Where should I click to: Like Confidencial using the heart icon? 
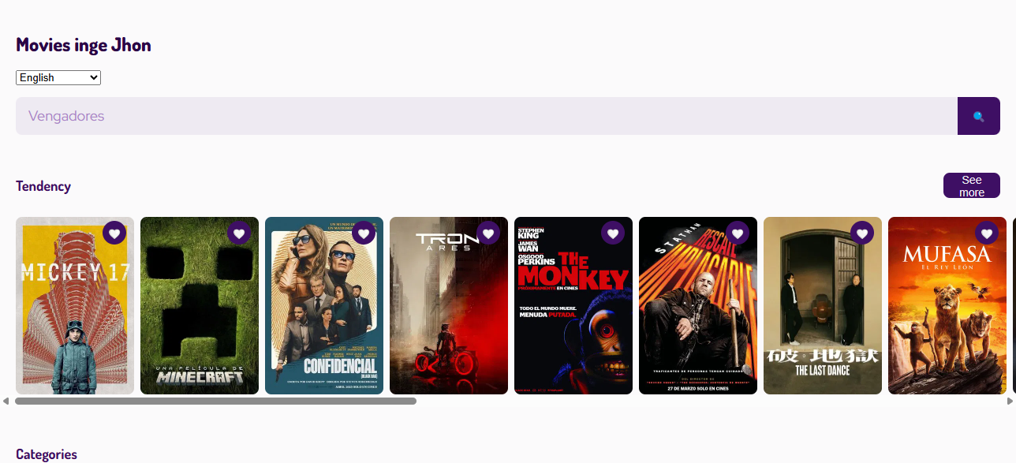click(x=364, y=233)
